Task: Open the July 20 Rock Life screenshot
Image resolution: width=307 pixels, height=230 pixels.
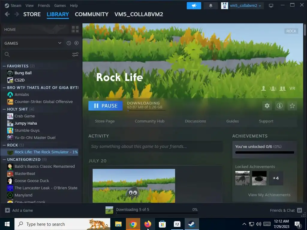Action: tap(134, 186)
